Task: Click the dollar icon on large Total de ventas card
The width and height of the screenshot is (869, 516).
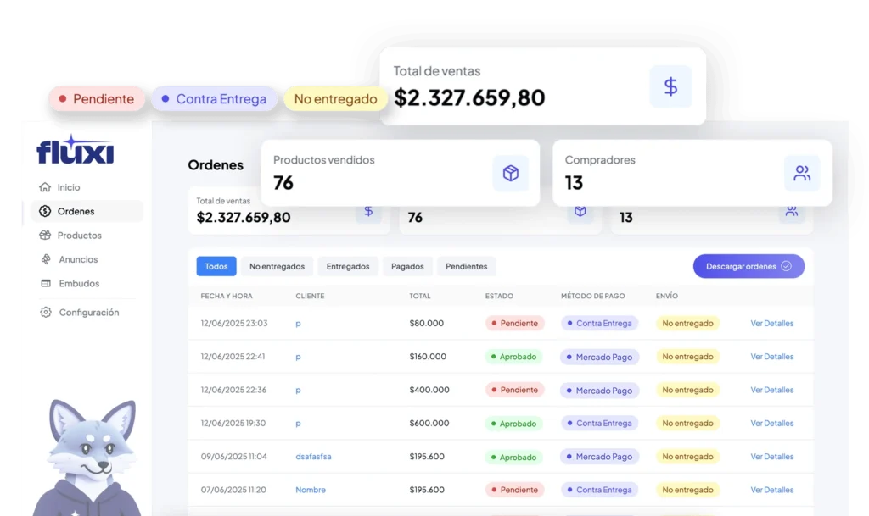Action: (670, 86)
